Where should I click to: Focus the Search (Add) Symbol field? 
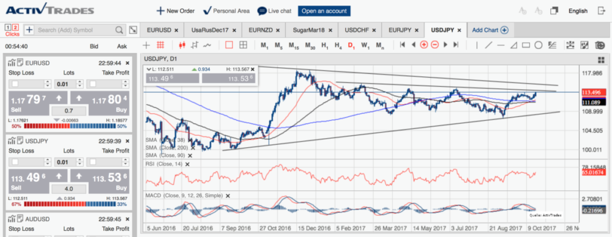tap(74, 30)
